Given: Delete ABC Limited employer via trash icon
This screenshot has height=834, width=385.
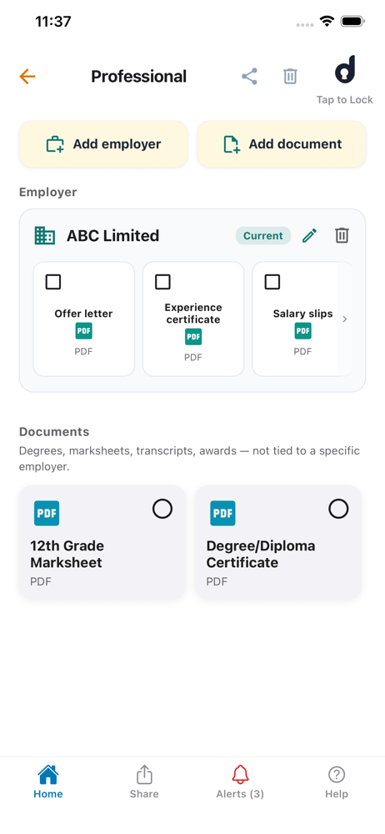Looking at the screenshot, I should (342, 235).
